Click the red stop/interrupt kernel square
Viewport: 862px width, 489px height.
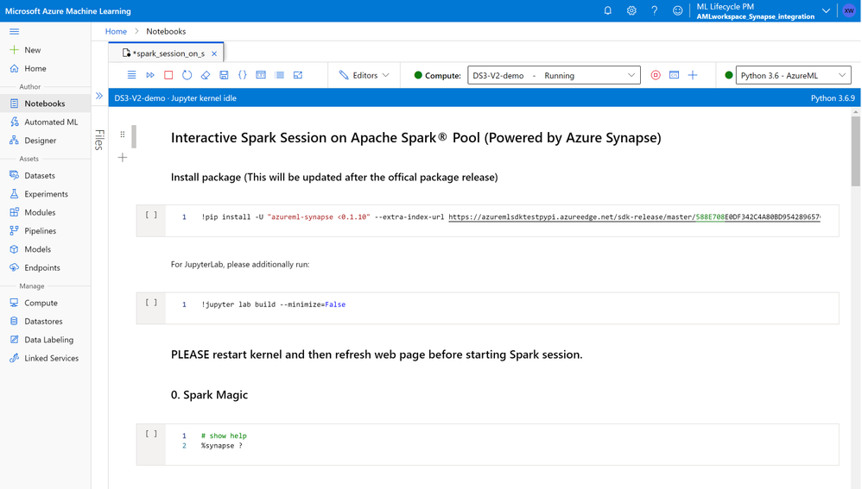tap(168, 75)
